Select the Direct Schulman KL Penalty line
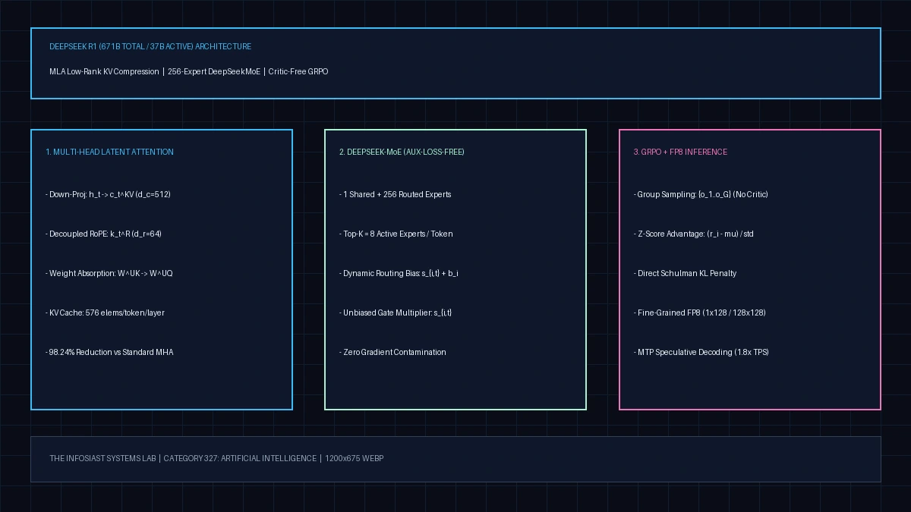The width and height of the screenshot is (911, 512). [x=686, y=274]
